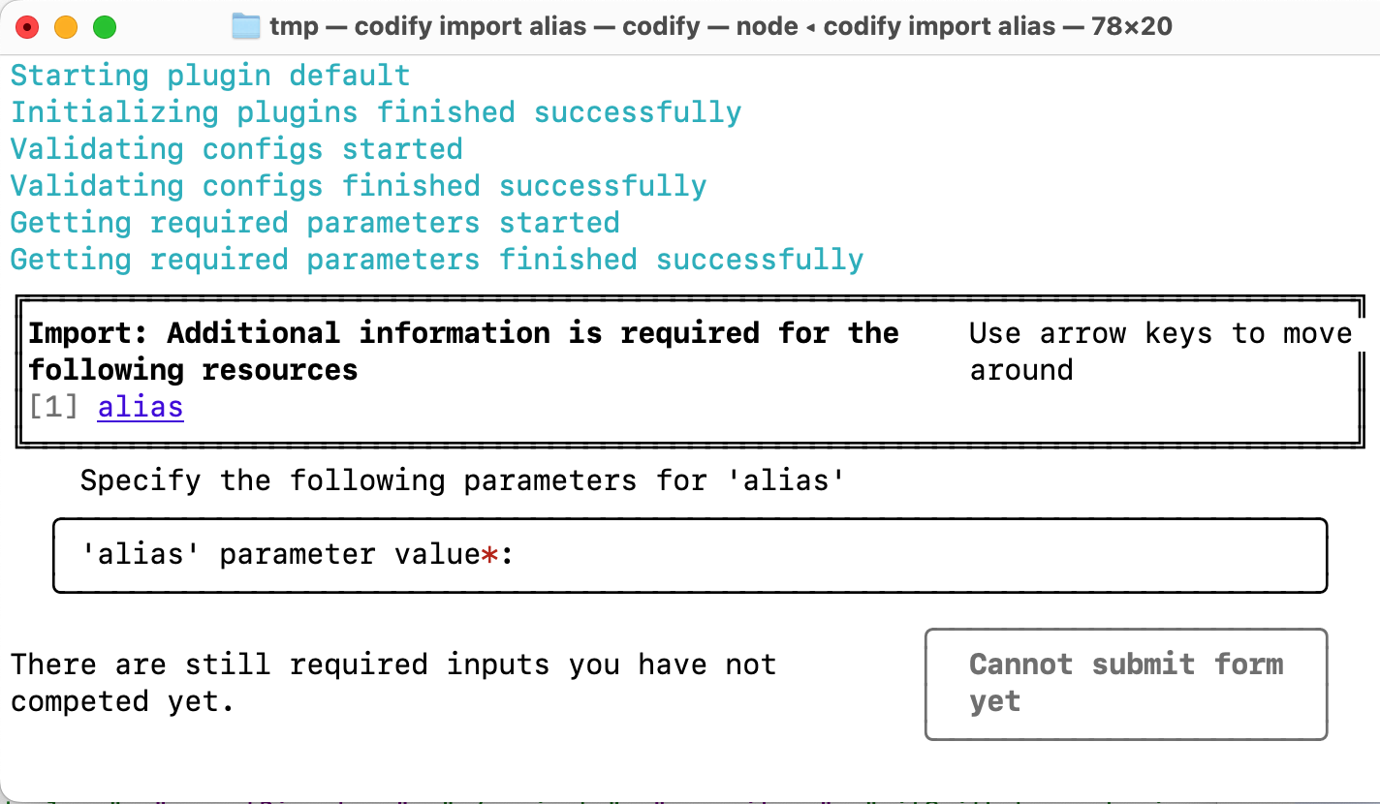Click the 'Initializing plugins finished successfully' log line
The width and height of the screenshot is (1380, 804).
374,111
